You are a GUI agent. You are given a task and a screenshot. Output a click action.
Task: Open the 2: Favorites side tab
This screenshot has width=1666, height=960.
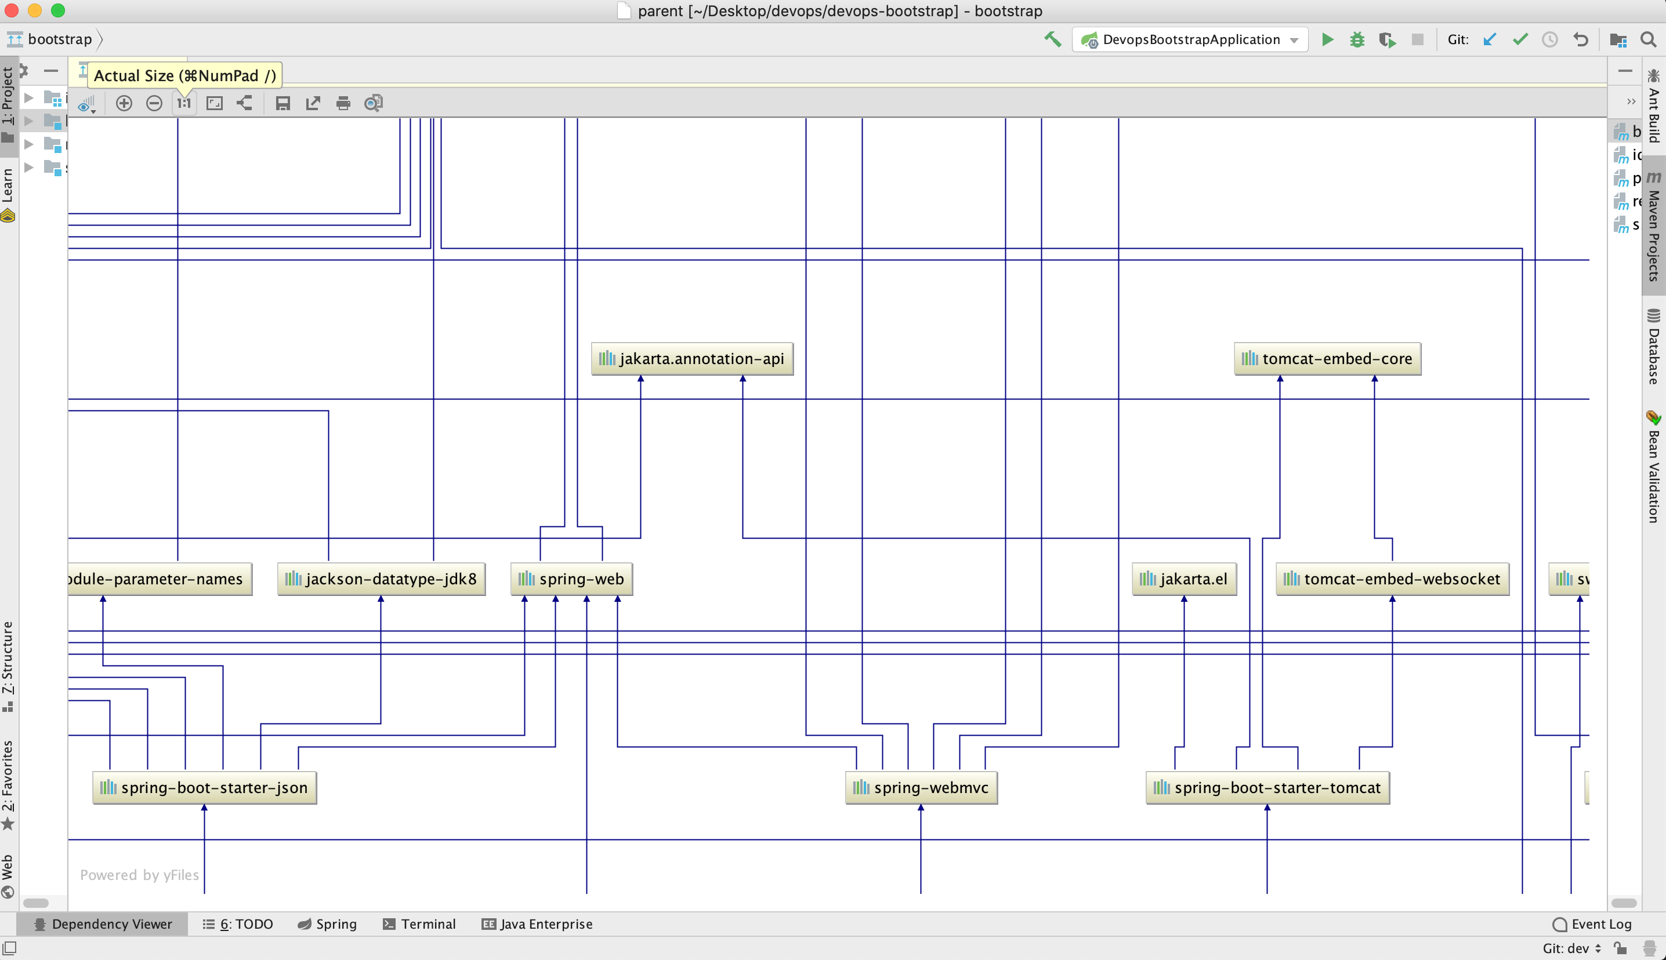(x=8, y=784)
